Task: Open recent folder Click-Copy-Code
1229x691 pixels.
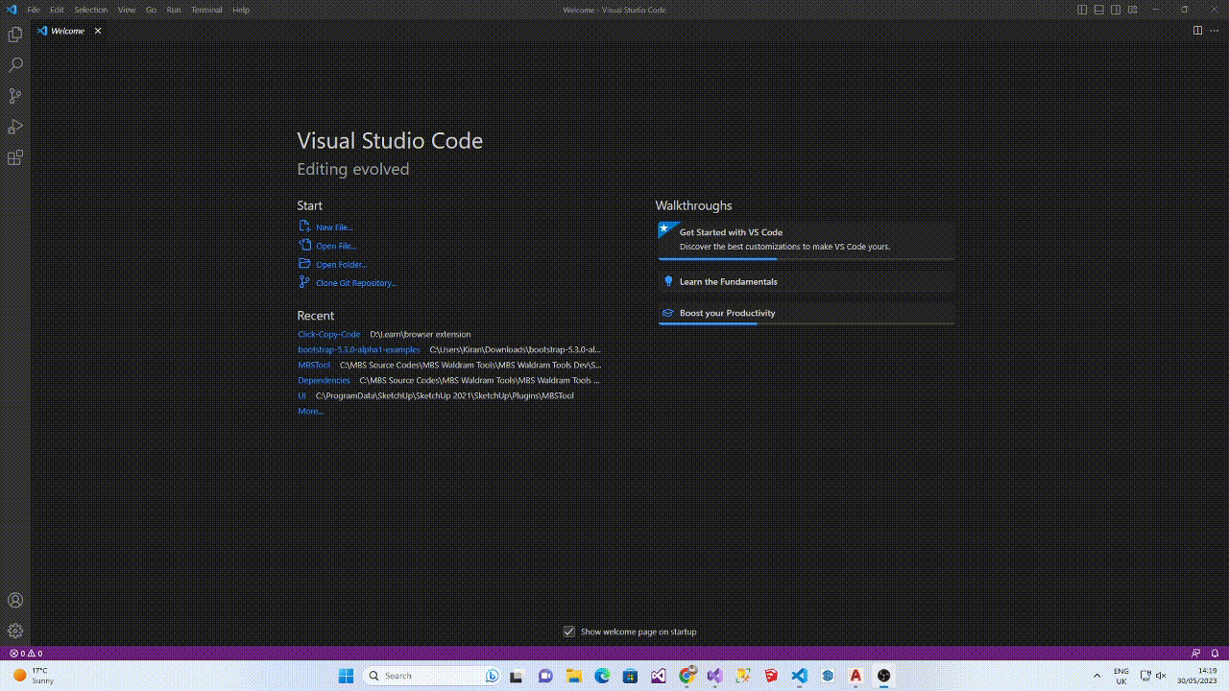Action: [x=329, y=334]
